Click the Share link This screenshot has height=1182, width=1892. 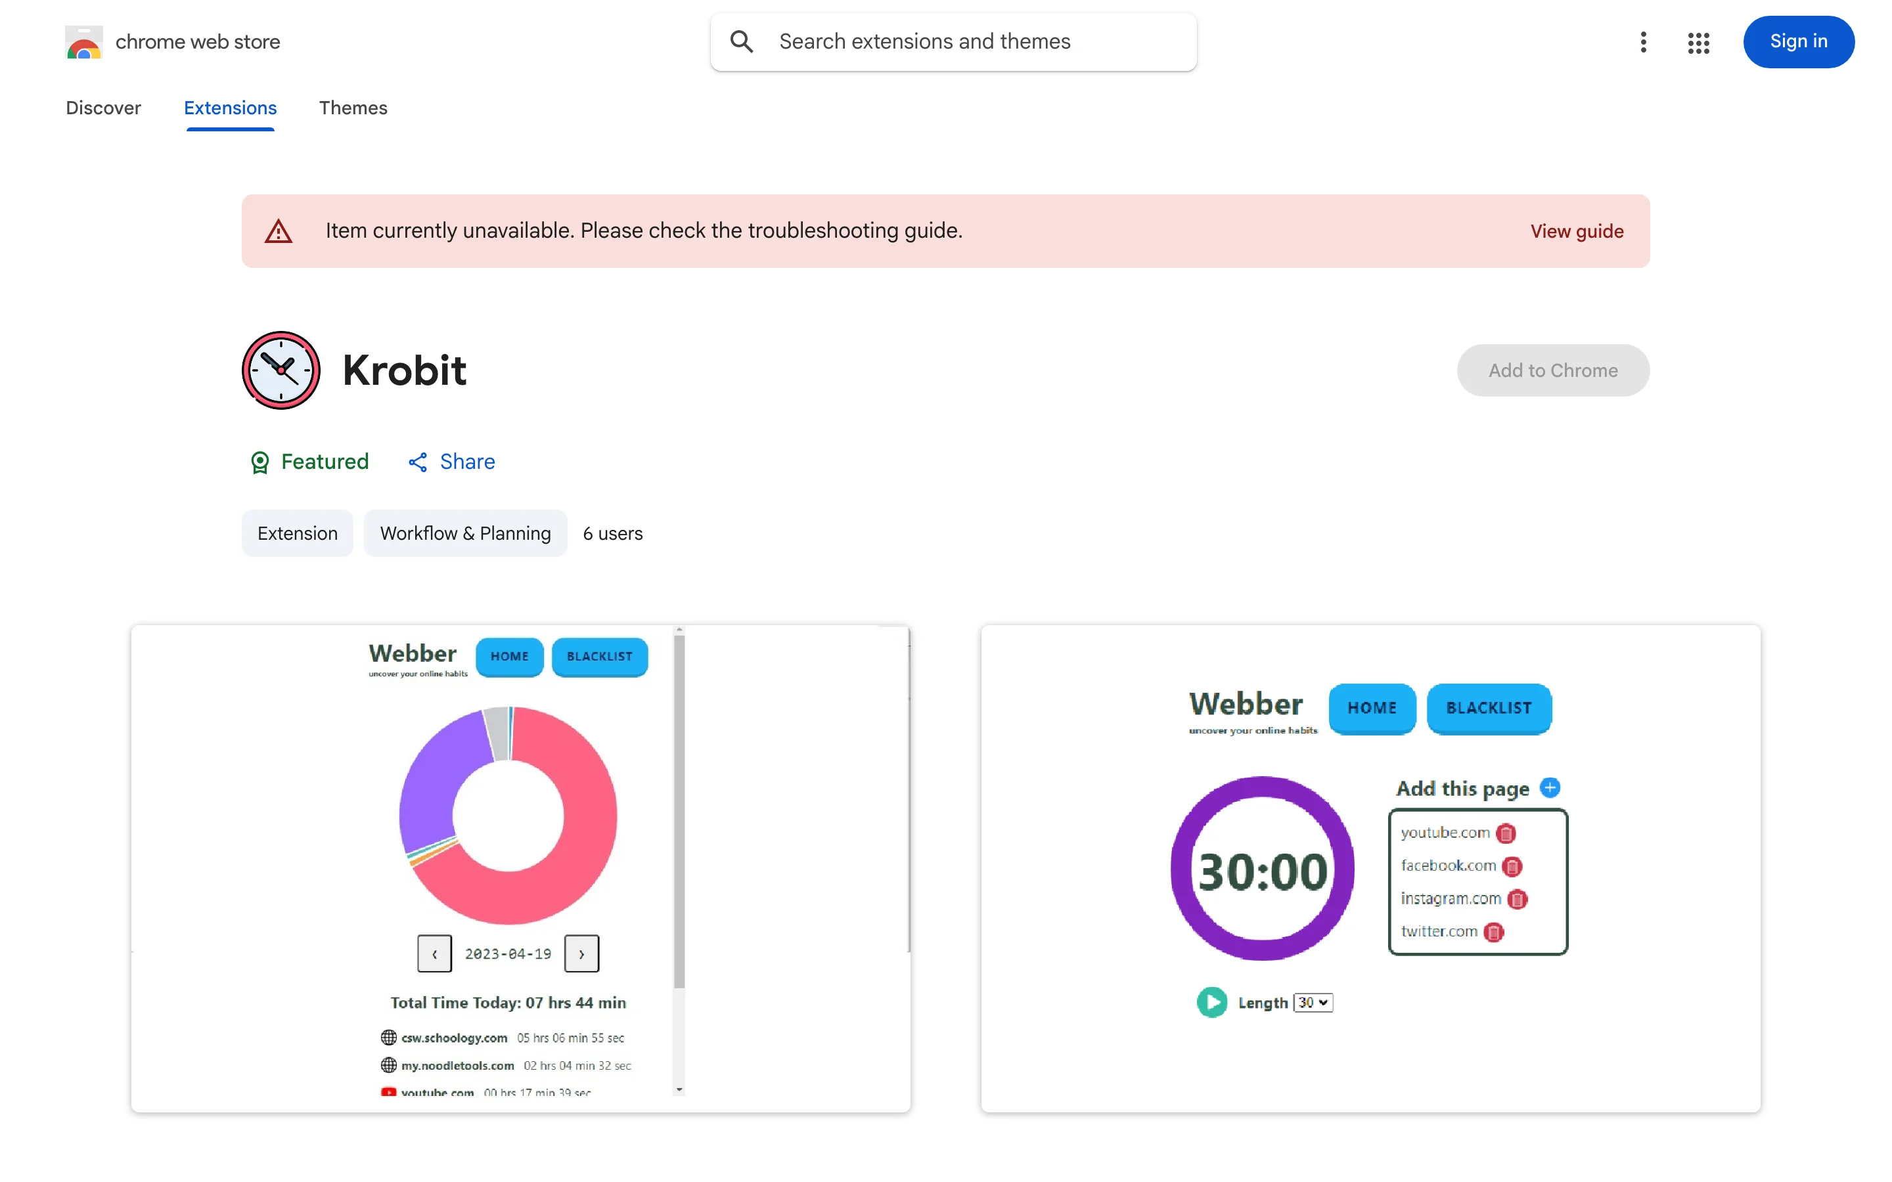(466, 462)
